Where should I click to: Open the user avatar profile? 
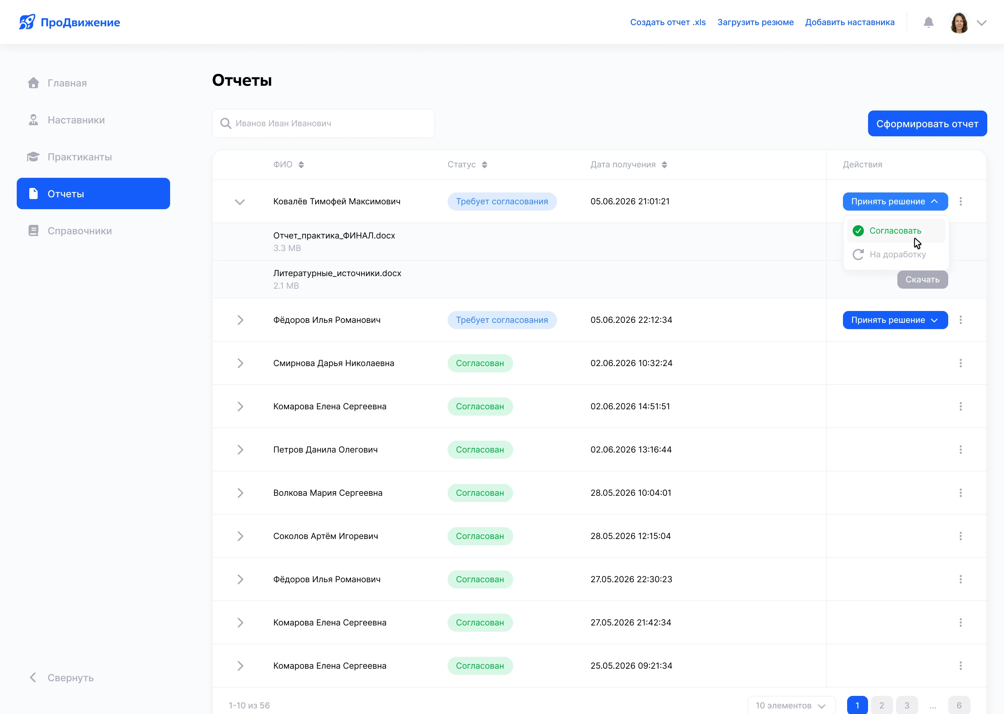click(959, 22)
